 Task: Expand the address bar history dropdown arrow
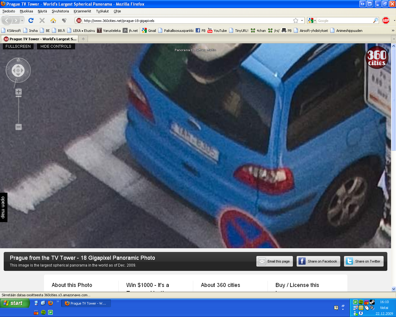pyautogui.click(x=302, y=21)
